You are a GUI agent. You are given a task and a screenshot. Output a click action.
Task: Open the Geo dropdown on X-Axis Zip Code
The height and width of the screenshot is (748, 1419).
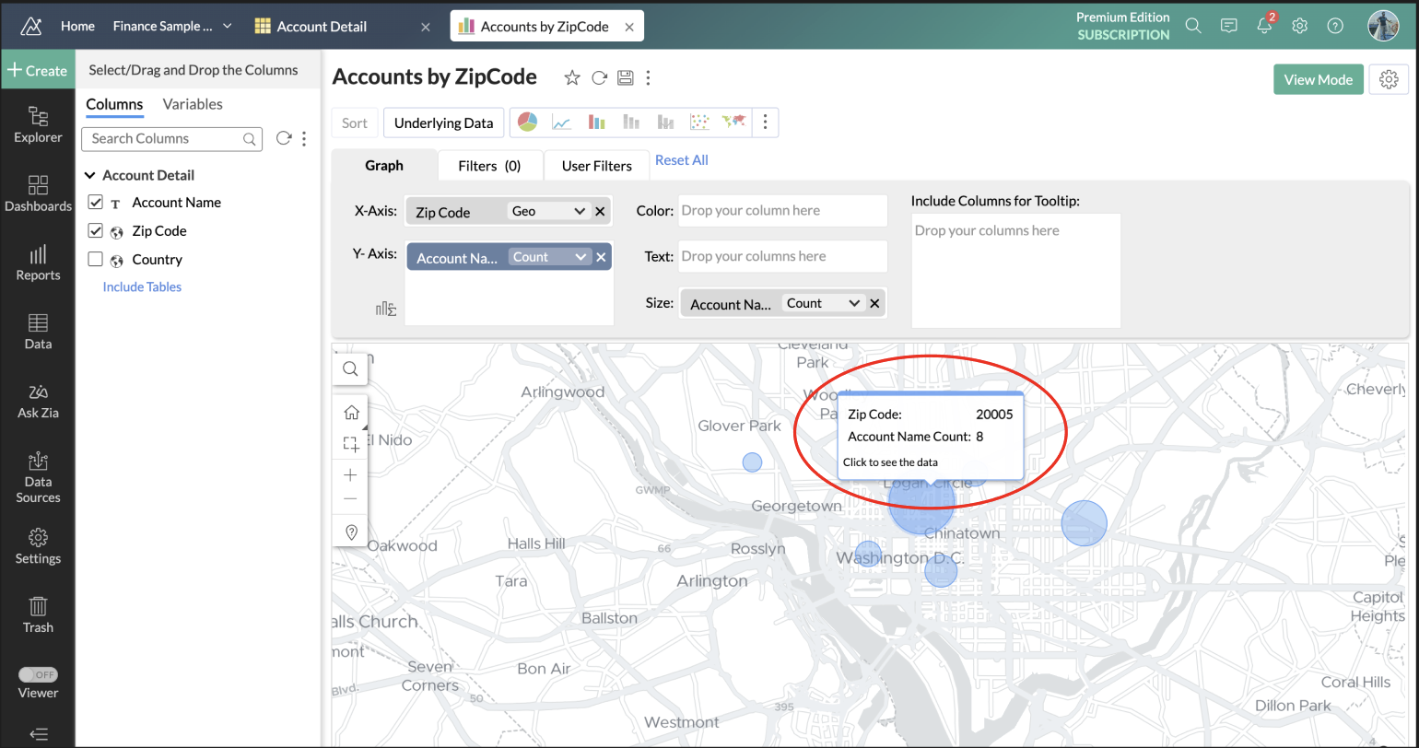click(x=548, y=211)
